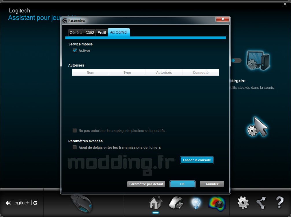Image resolution: width=291 pixels, height=217 pixels.
Task: Open settings gear icon in bottom bar
Action: (x=243, y=203)
